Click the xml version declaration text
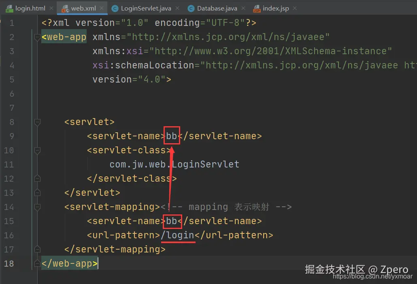 (149, 23)
